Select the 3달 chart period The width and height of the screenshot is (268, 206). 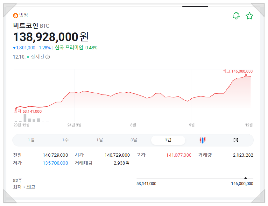pyautogui.click(x=134, y=140)
